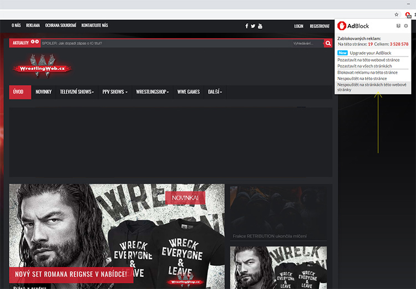The image size is (416, 289).
Task: Click the Zablokovaných reklam heading
Action: pyautogui.click(x=359, y=38)
